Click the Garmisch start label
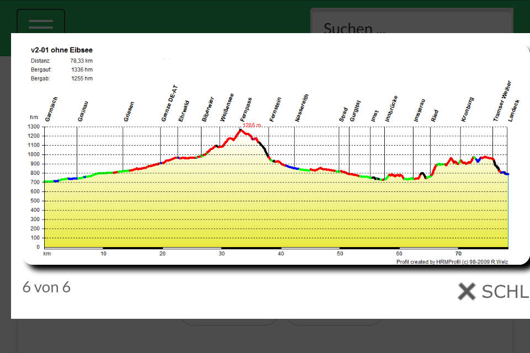 coord(51,109)
